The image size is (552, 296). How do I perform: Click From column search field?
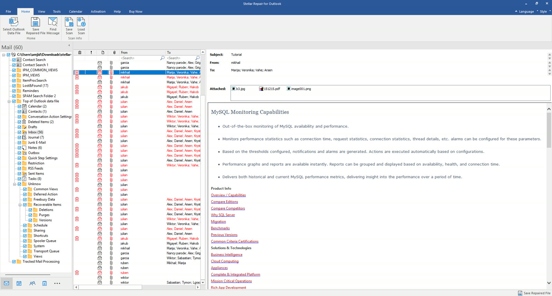click(x=142, y=58)
